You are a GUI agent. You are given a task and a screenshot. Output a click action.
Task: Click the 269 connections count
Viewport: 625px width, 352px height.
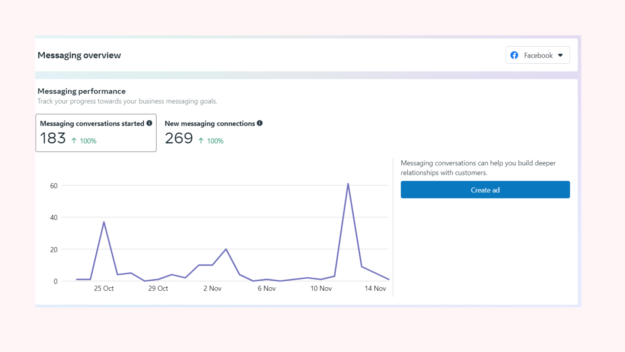tap(179, 138)
